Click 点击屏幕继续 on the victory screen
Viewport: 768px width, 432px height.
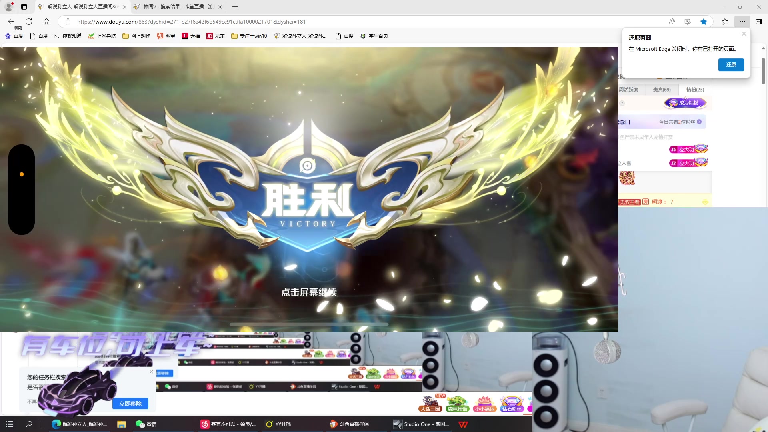[x=309, y=292]
